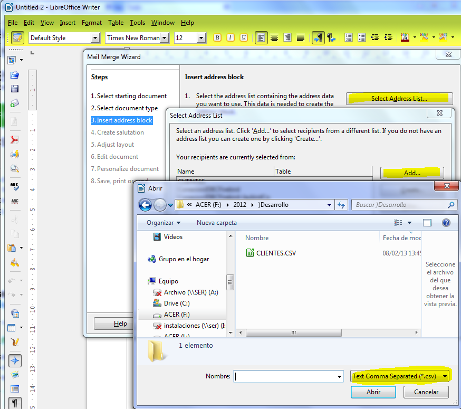Click the Open file folder icon

15,75
